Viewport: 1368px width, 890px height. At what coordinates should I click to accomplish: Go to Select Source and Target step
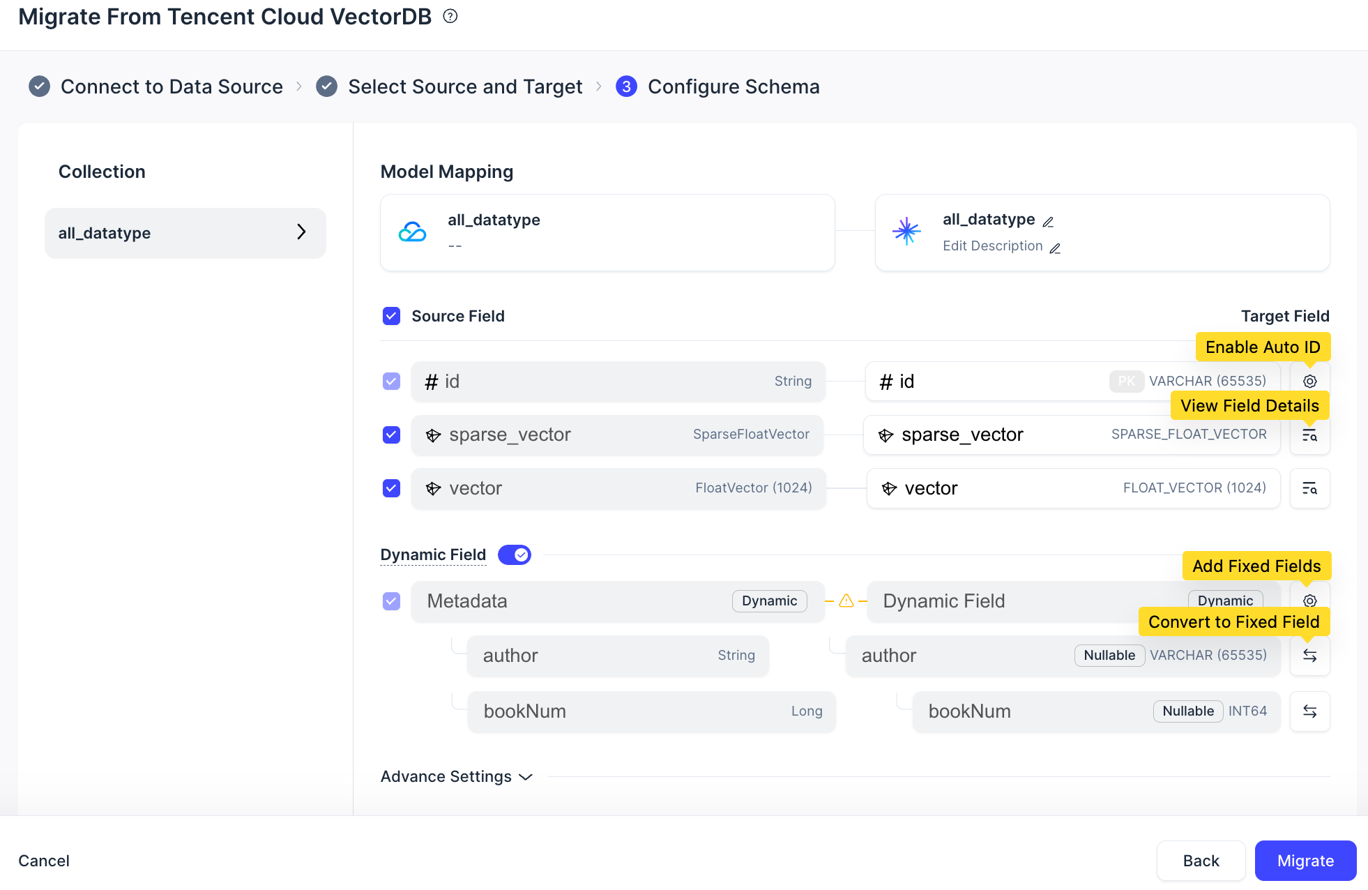pyautogui.click(x=465, y=86)
